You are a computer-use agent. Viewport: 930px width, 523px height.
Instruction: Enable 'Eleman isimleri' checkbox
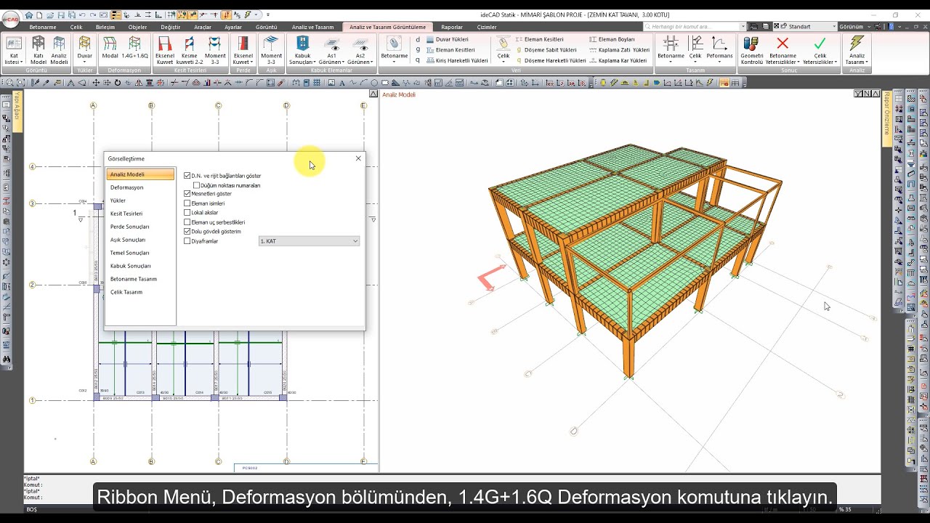click(187, 203)
